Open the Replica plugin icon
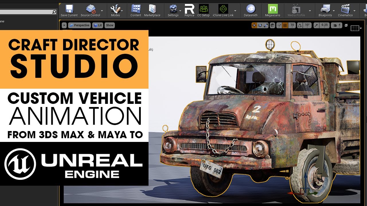The height and width of the screenshot is (206, 367). coord(189,9)
